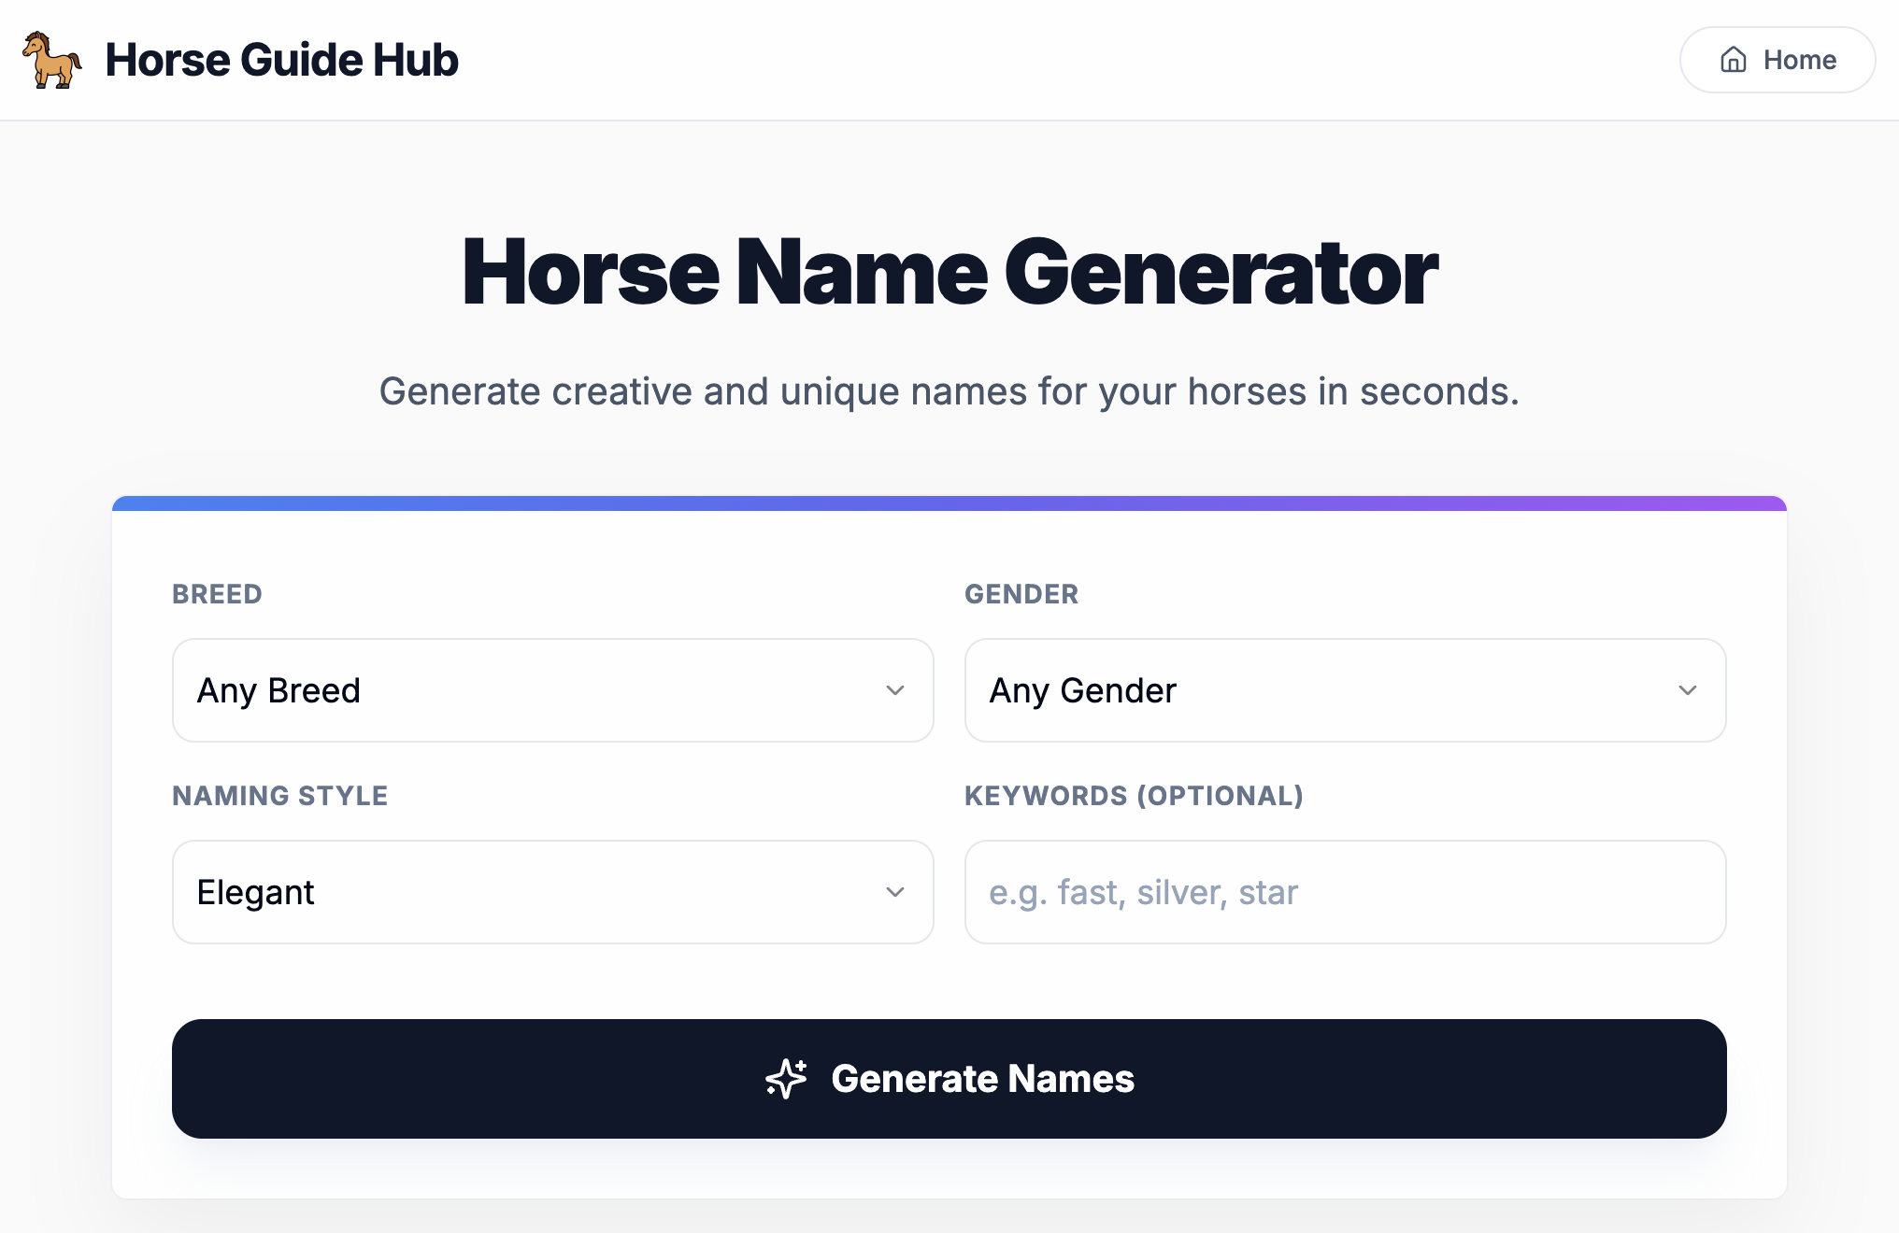The image size is (1899, 1233).
Task: Click the chevron on the Gender selector
Action: (x=1688, y=690)
